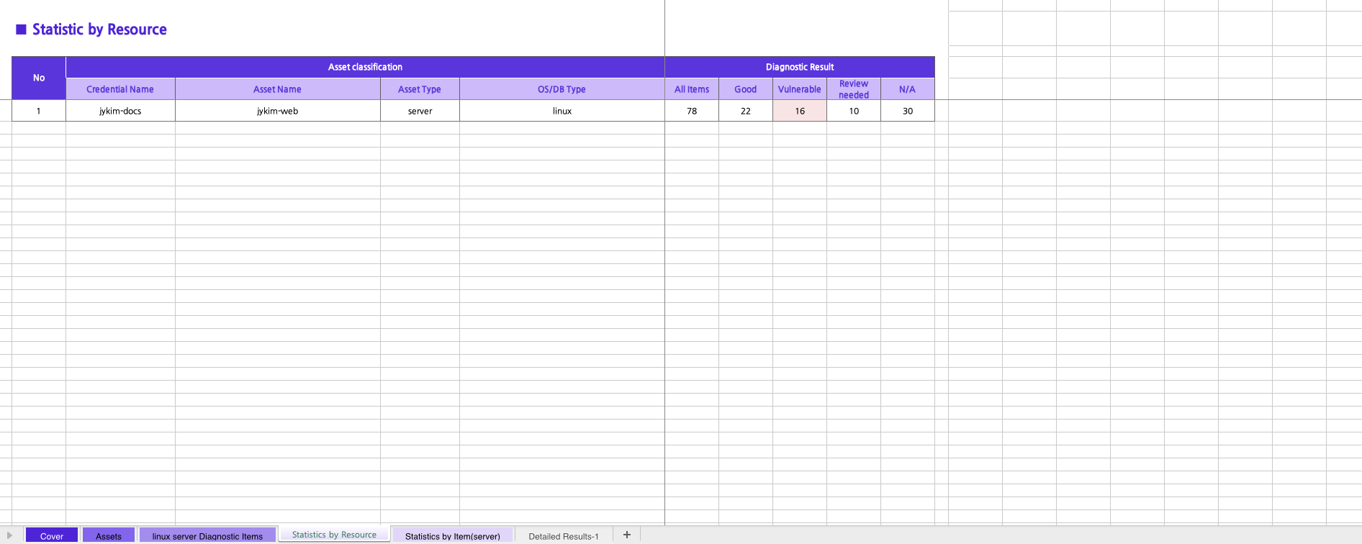Click the No header cell
Viewport: 1362px width, 544px height.
point(39,78)
